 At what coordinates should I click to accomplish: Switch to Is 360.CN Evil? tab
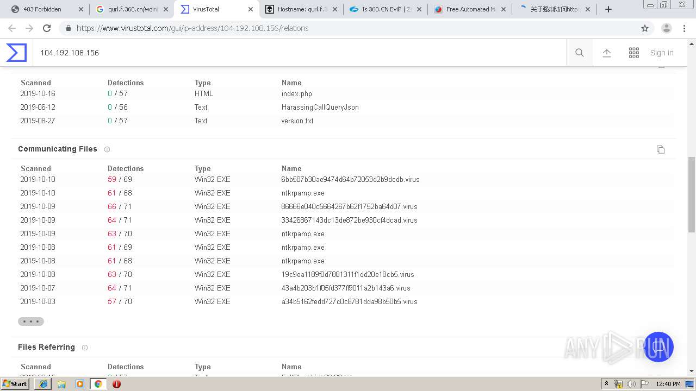point(386,9)
